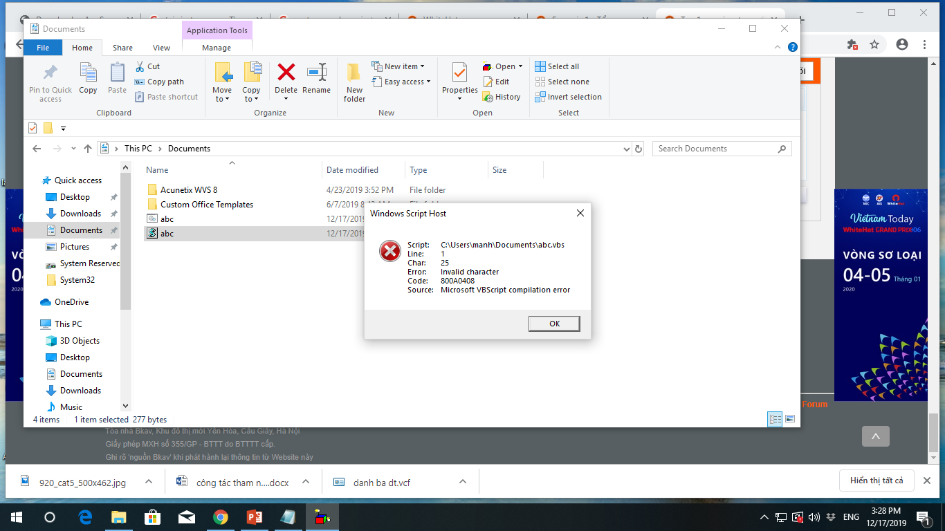The height and width of the screenshot is (531, 945).
Task: Click the Delete icon in the ribbon
Action: pos(286,73)
